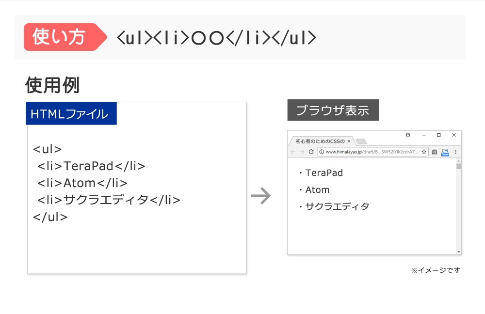
Task: Click the closing </ul> code line
Action: click(50, 217)
